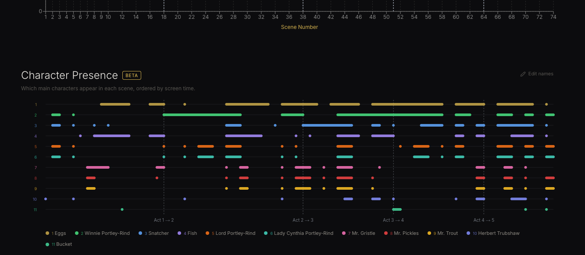Select Lady Cynthia Portley-Rind legend item
The height and width of the screenshot is (255, 585).
coord(303,234)
